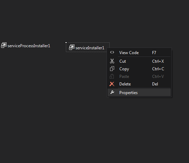Image resolution: width=189 pixels, height=163 pixels.
Task: Click the Ctrl+X shortcut text
Action: pyautogui.click(x=158, y=61)
